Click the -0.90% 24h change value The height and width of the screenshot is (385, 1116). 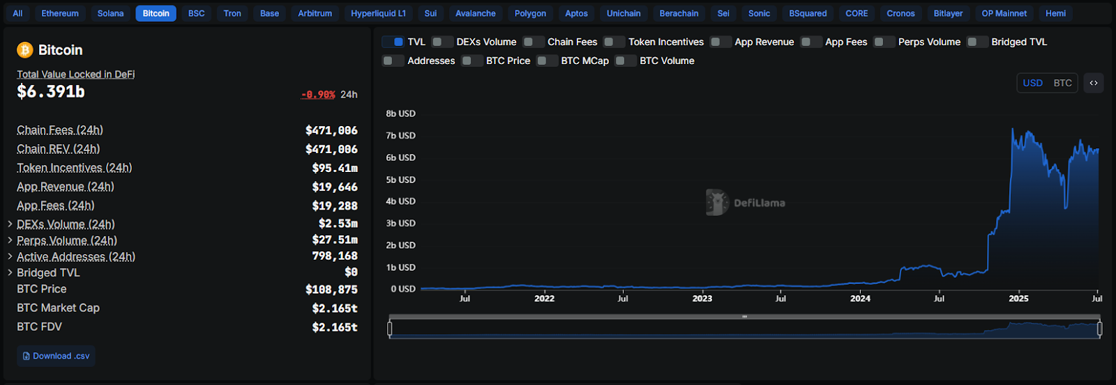tap(318, 95)
